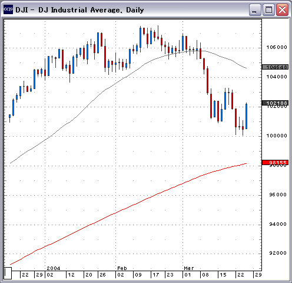
Task: Click the date 01 under Mar
Action: point(188,275)
